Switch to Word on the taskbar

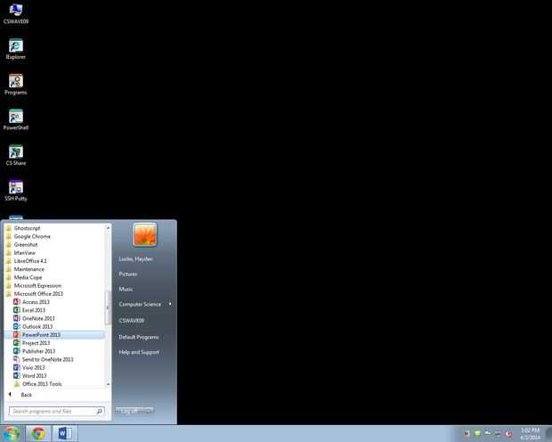65,434
